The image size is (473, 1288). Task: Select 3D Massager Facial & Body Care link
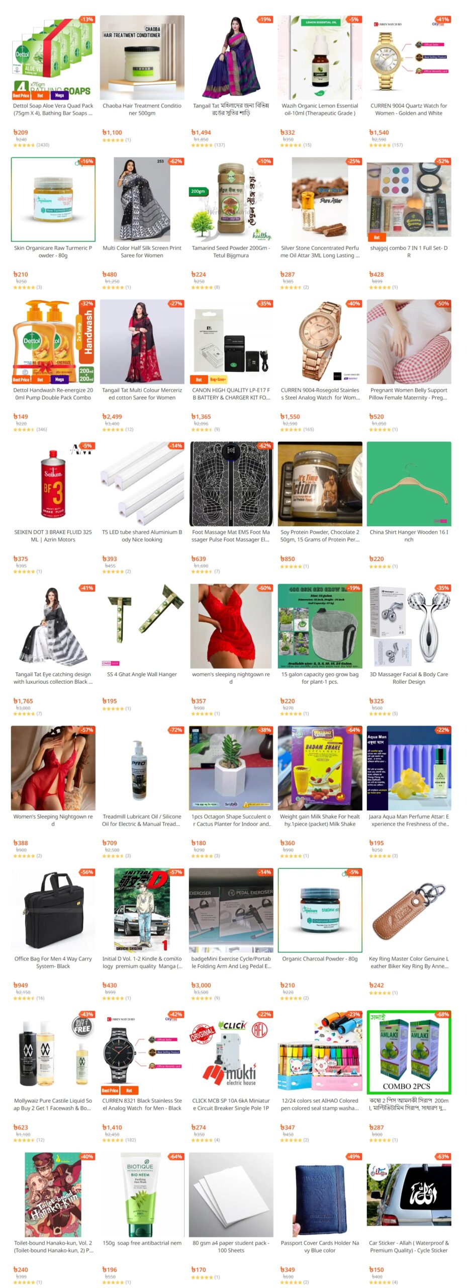click(409, 678)
